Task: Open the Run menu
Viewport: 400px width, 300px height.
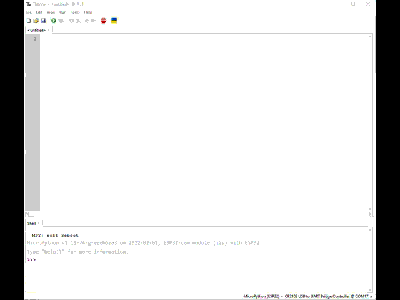Action: click(62, 12)
